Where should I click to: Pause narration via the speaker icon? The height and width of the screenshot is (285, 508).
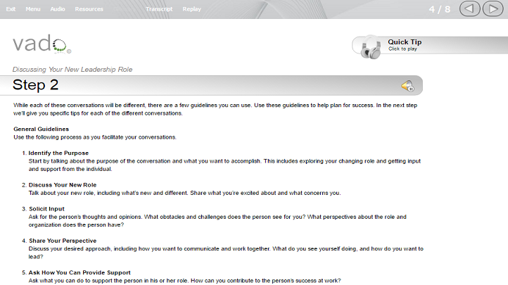click(408, 86)
